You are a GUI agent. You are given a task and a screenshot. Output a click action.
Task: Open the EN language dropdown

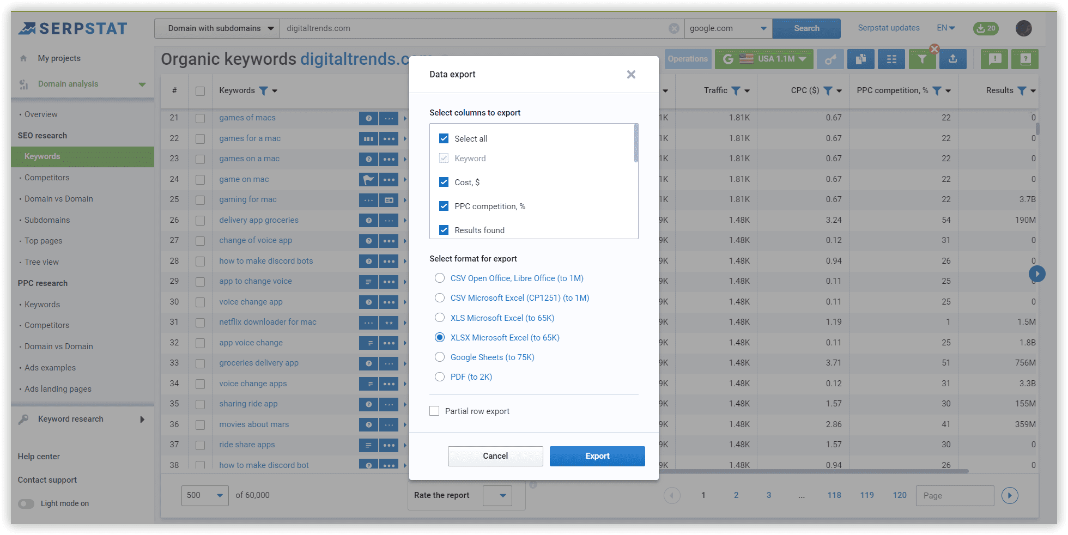click(946, 28)
